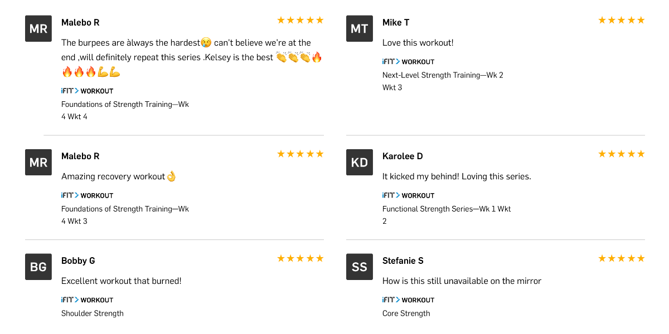Click the KD avatar for Karolee D

pyautogui.click(x=360, y=162)
